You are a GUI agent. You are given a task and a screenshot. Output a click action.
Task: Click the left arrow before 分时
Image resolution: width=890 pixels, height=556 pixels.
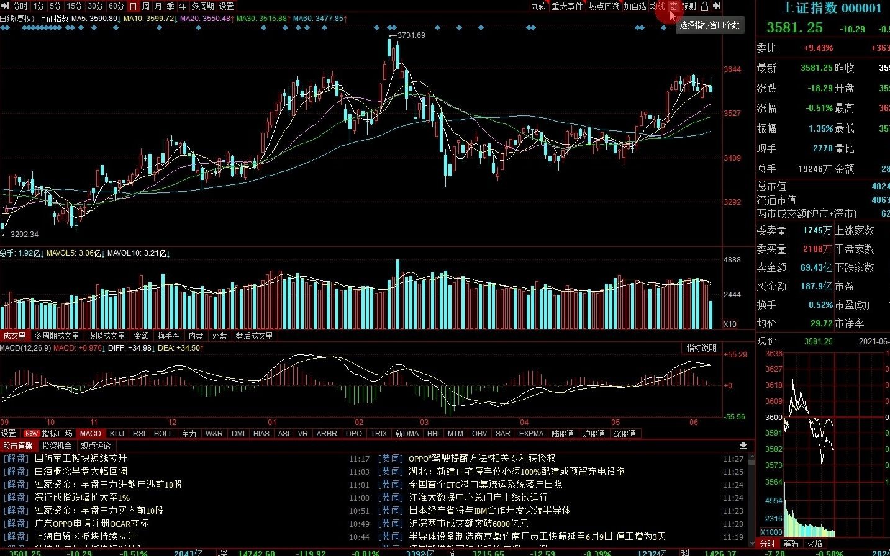[6, 6]
